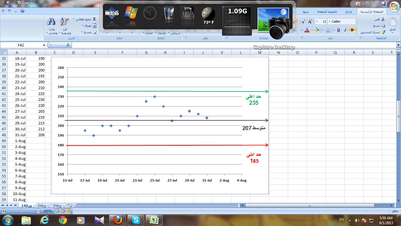The image size is (401, 226).
Task: Open Skype from the taskbar
Action: click(x=136, y=220)
